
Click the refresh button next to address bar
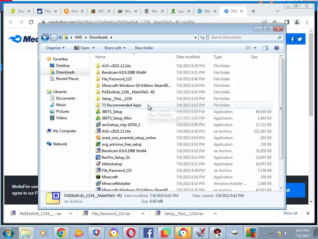click(202, 37)
